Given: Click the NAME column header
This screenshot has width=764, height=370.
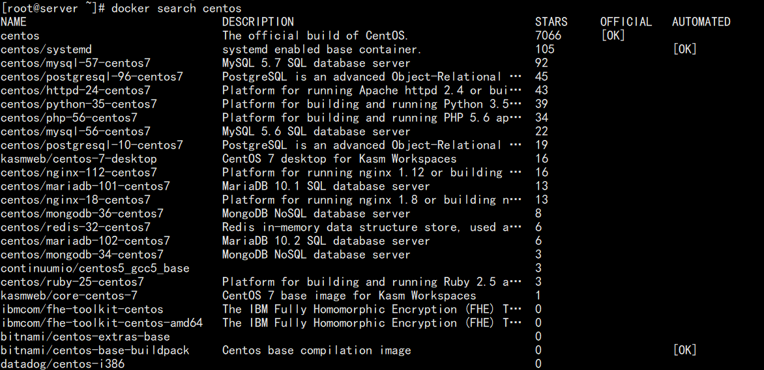Looking at the screenshot, I should (14, 22).
